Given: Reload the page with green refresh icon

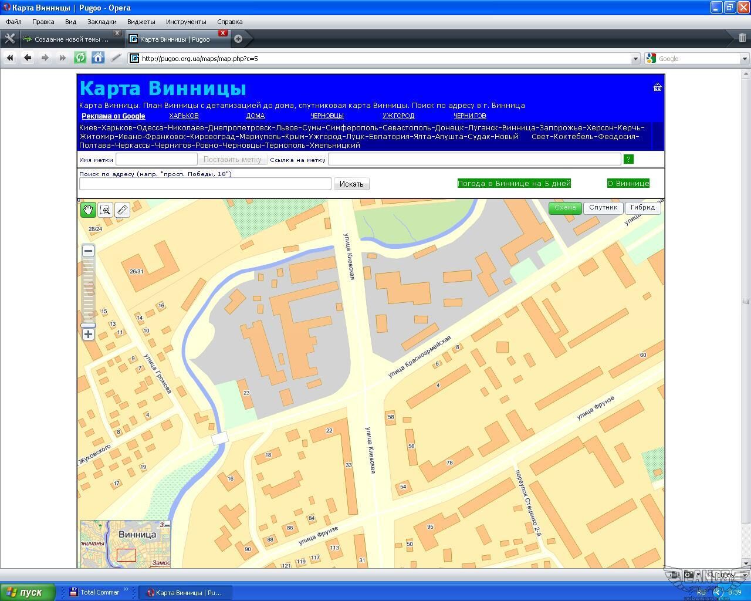Looking at the screenshot, I should pos(80,58).
